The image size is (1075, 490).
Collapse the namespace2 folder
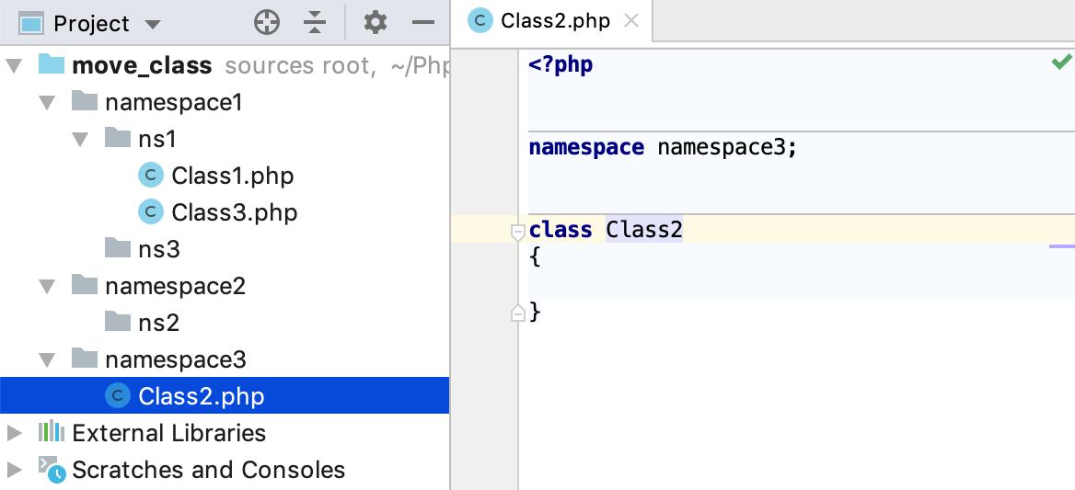coord(47,286)
